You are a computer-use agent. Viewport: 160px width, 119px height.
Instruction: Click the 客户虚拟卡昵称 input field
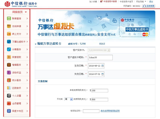100,57
